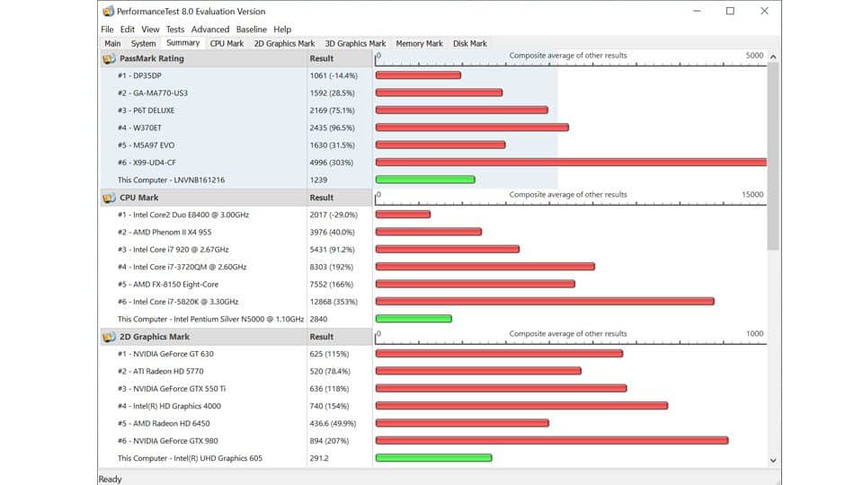Click the result value 1239
863x485 pixels.
pos(318,180)
